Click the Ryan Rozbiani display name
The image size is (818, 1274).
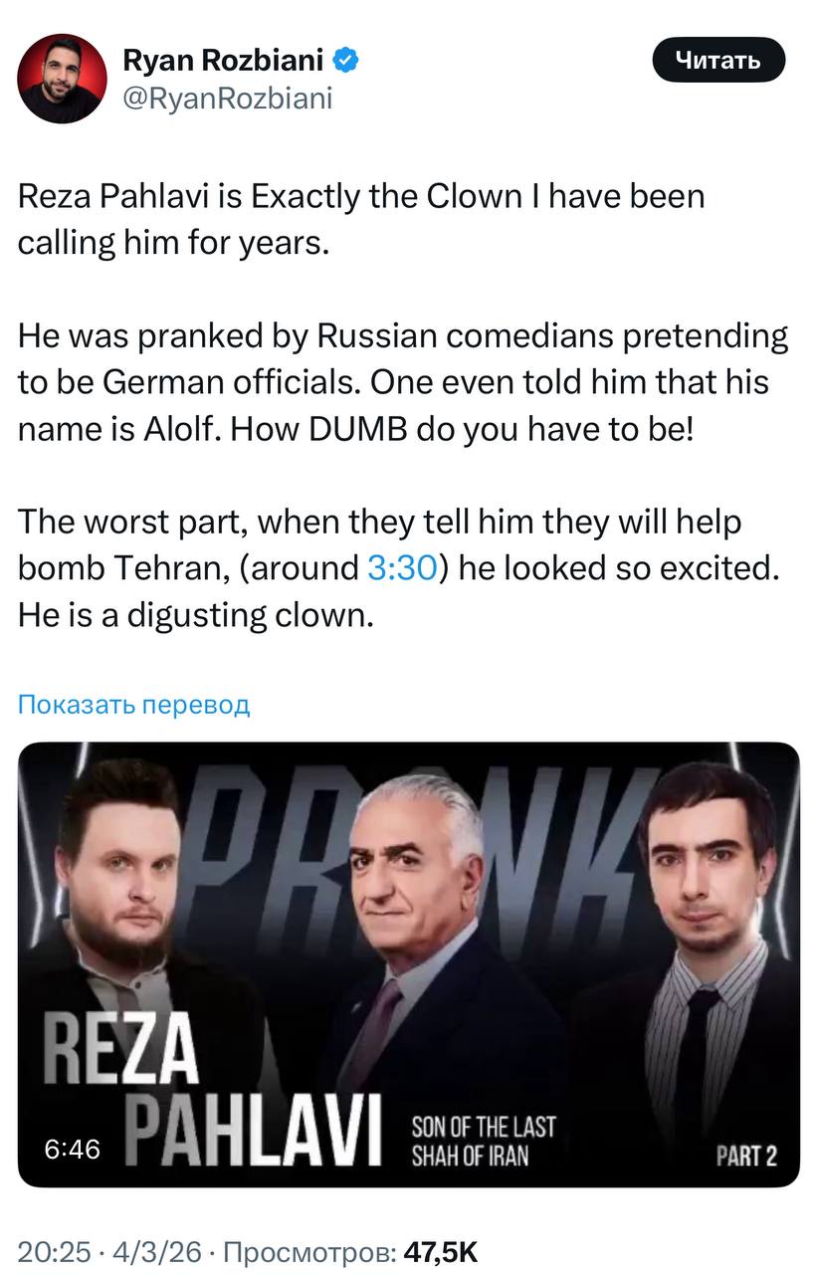[223, 61]
